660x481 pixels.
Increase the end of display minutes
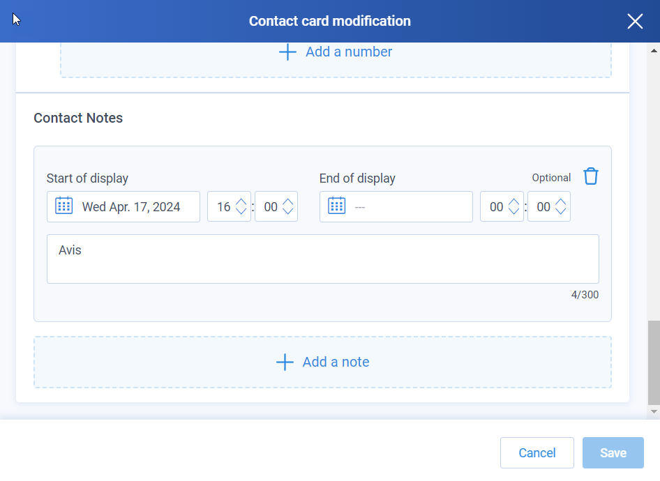point(561,202)
